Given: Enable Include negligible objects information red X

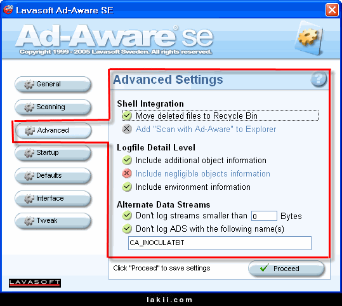Looking at the screenshot, I should [127, 173].
